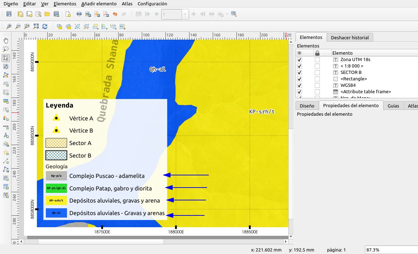The image size is (418, 254).
Task: Click the canvas vertical scrollbar
Action: pyautogui.click(x=291, y=139)
